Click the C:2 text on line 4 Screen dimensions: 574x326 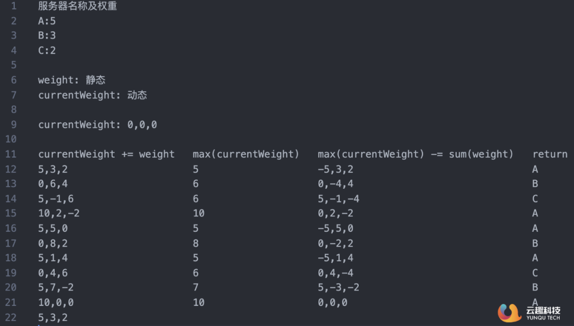pos(47,51)
